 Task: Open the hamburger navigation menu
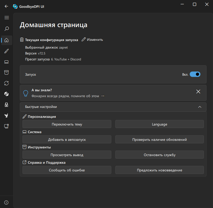click(7, 18)
